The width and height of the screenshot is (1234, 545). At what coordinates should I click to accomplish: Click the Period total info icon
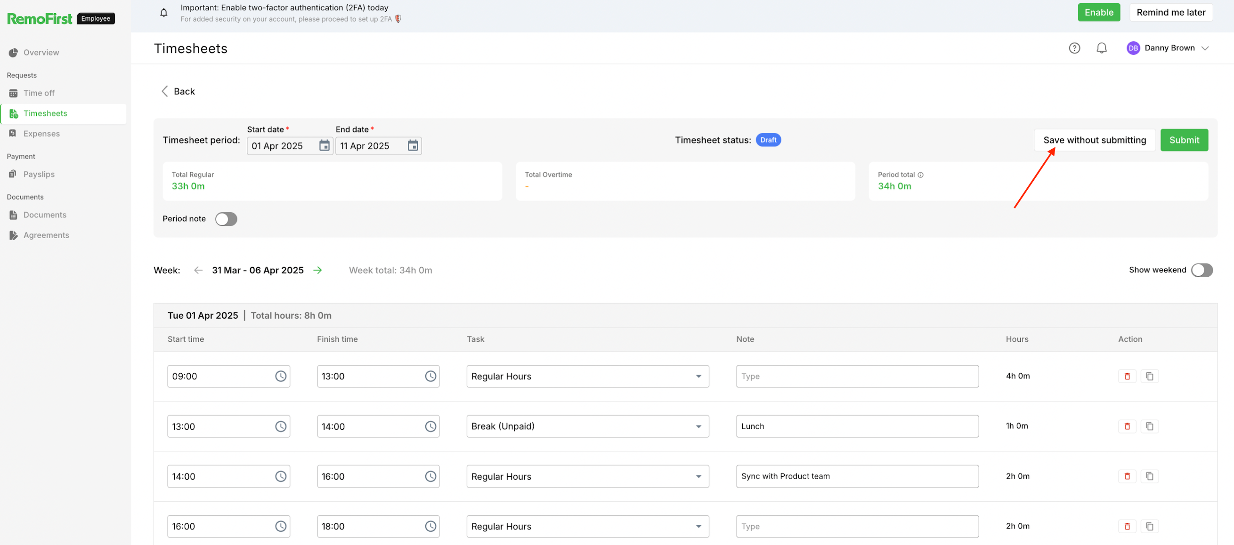(920, 175)
